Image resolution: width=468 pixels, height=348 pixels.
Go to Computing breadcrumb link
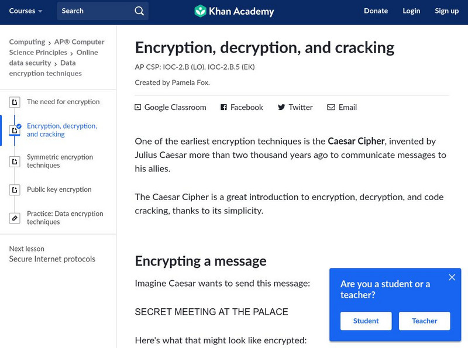tap(27, 42)
